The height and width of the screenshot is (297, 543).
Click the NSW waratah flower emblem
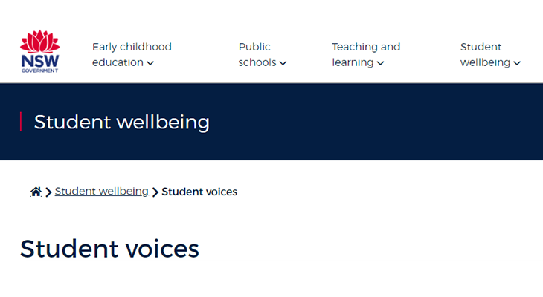pos(39,42)
